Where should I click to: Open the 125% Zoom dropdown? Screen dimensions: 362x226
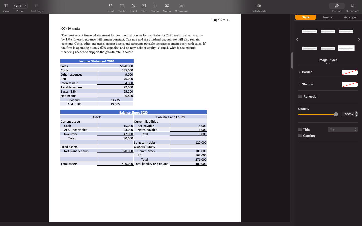coord(20,6)
